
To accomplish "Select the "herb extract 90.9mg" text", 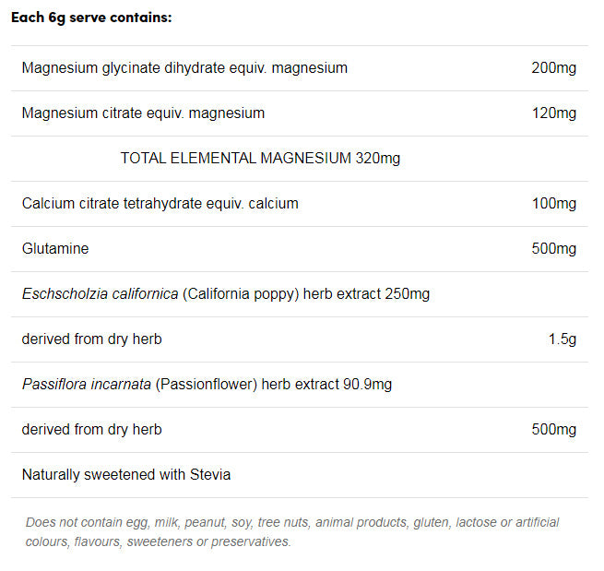I will 326,384.
